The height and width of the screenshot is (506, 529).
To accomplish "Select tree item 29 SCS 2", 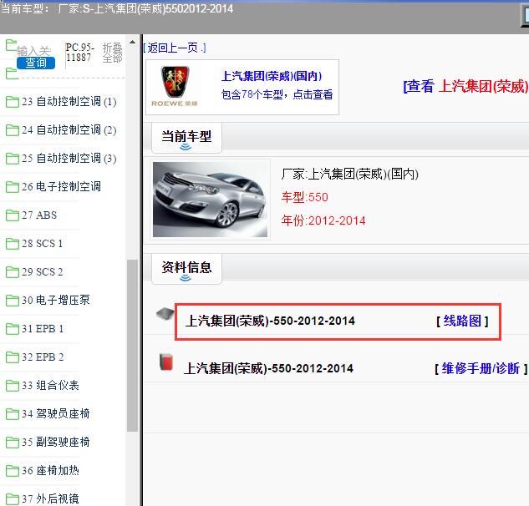I will pyautogui.click(x=42, y=271).
